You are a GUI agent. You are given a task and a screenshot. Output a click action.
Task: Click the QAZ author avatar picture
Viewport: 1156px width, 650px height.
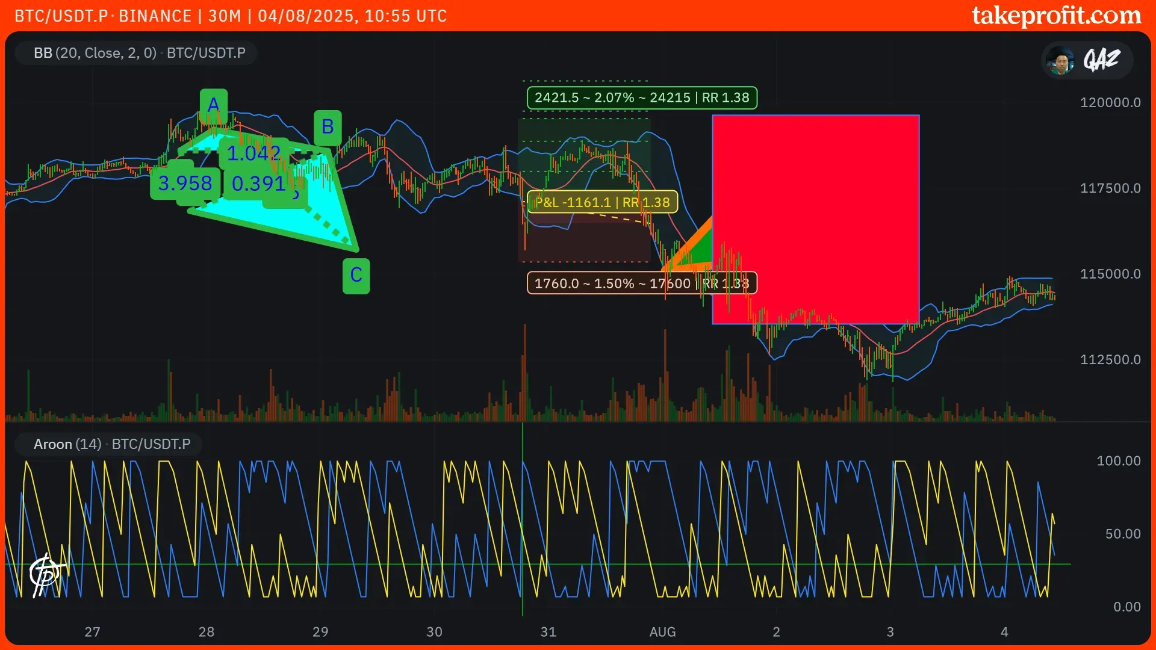coord(1060,60)
